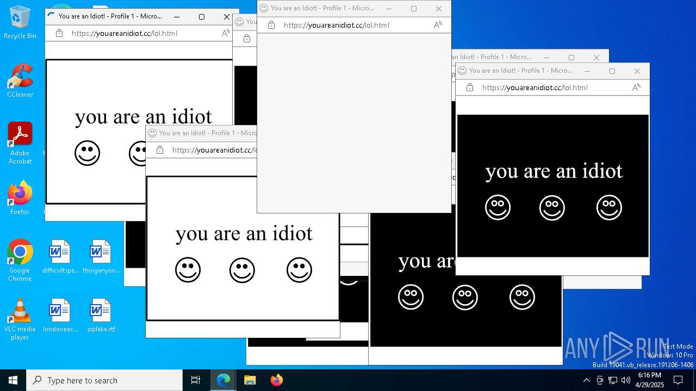
Task: Click Read aloud icon in blank center window
Action: click(438, 25)
